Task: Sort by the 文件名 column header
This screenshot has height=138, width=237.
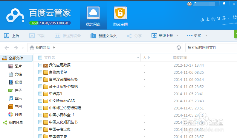Action: (x=49, y=58)
